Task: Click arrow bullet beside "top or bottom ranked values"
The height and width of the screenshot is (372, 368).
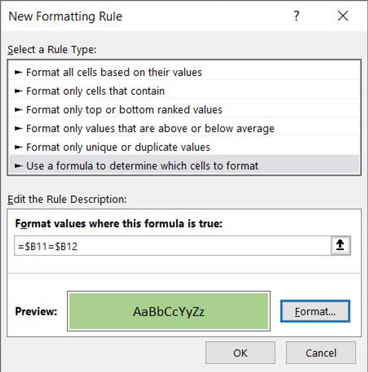Action: [x=18, y=110]
